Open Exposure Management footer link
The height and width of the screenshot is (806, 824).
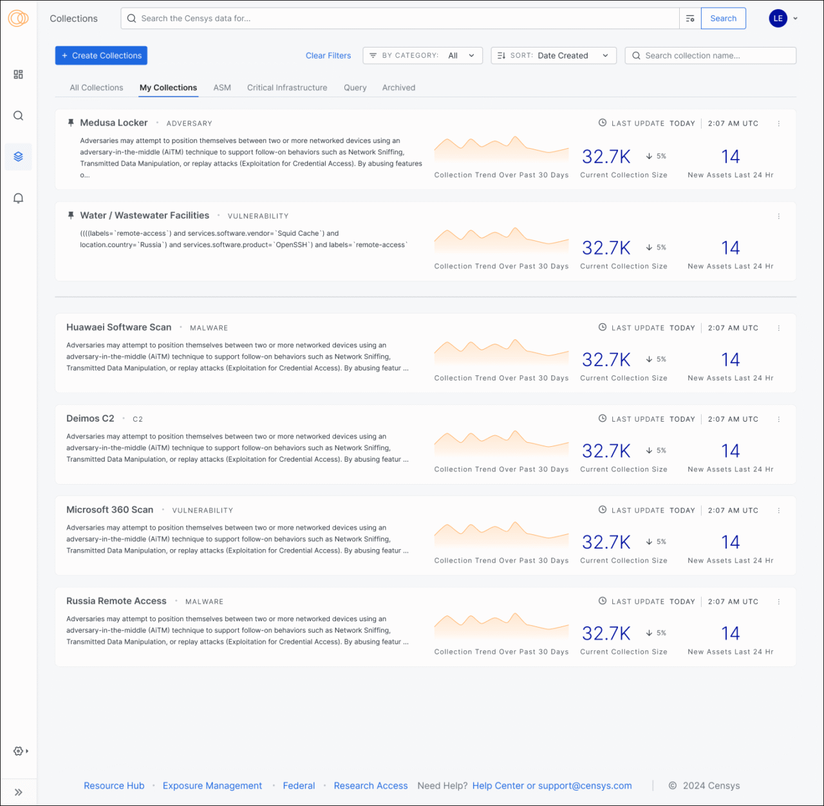tap(212, 786)
